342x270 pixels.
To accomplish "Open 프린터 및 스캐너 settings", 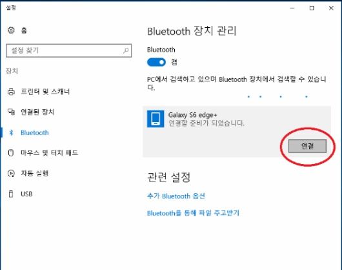I will [45, 92].
